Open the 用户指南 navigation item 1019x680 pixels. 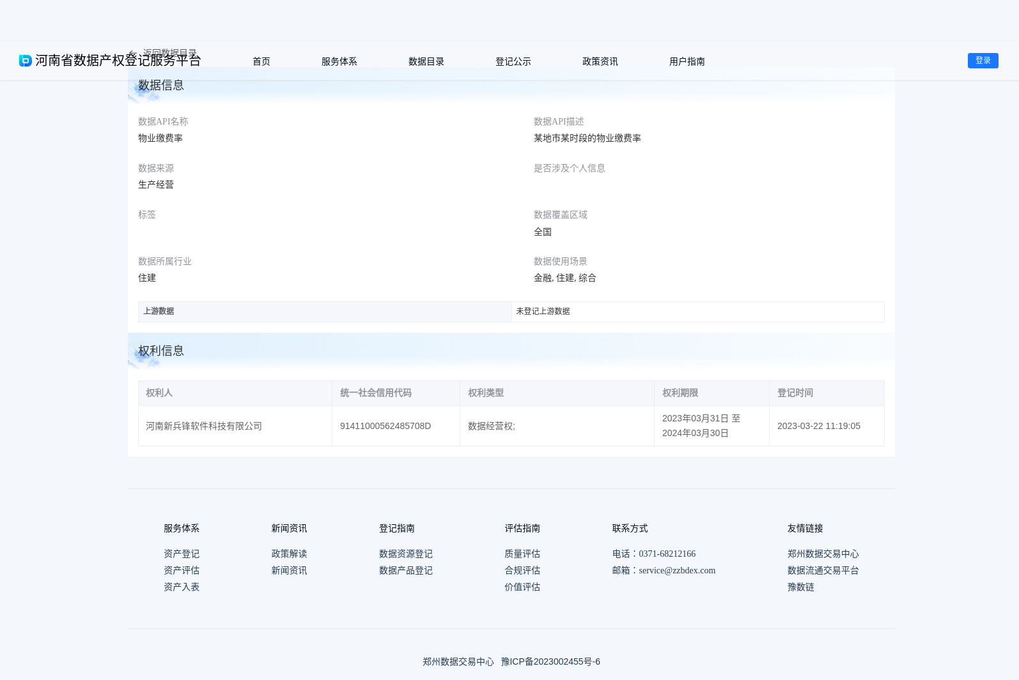point(687,61)
